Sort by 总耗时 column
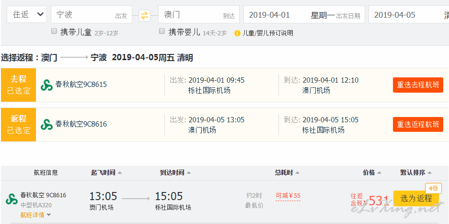Screen dimensions: 449x224 [x=287, y=172]
